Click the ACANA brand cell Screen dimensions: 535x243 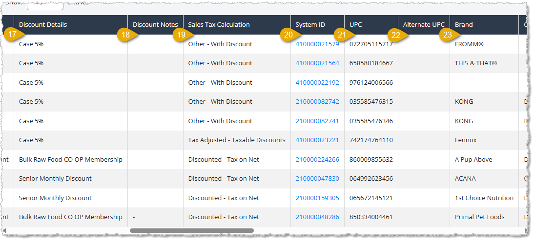(484, 178)
